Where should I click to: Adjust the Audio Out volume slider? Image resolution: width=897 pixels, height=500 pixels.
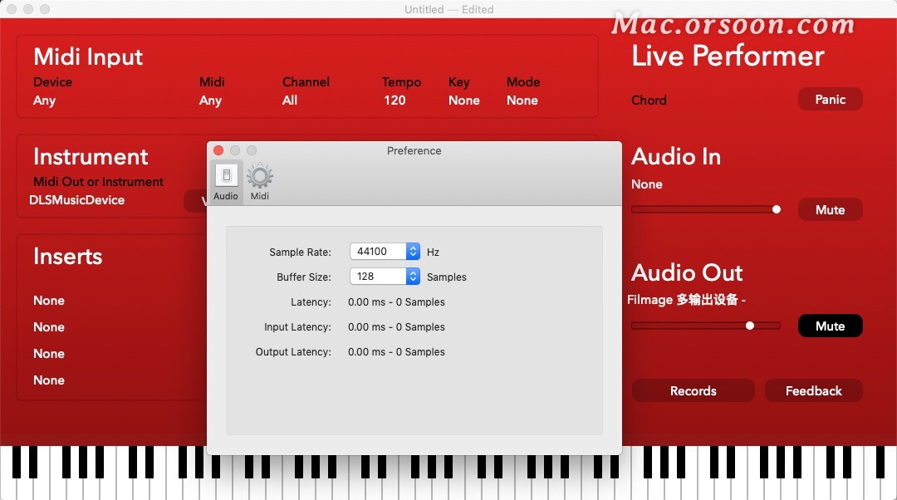click(x=706, y=326)
